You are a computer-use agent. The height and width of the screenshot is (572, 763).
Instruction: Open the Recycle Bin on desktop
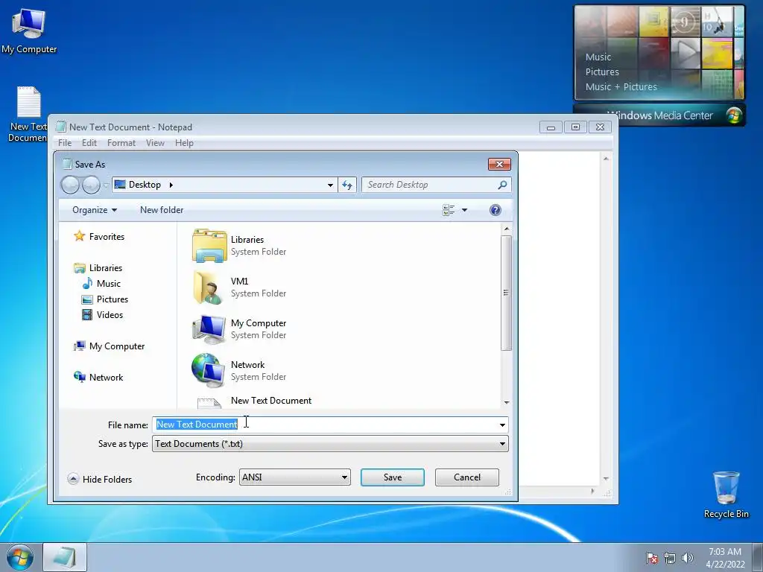[x=726, y=495]
